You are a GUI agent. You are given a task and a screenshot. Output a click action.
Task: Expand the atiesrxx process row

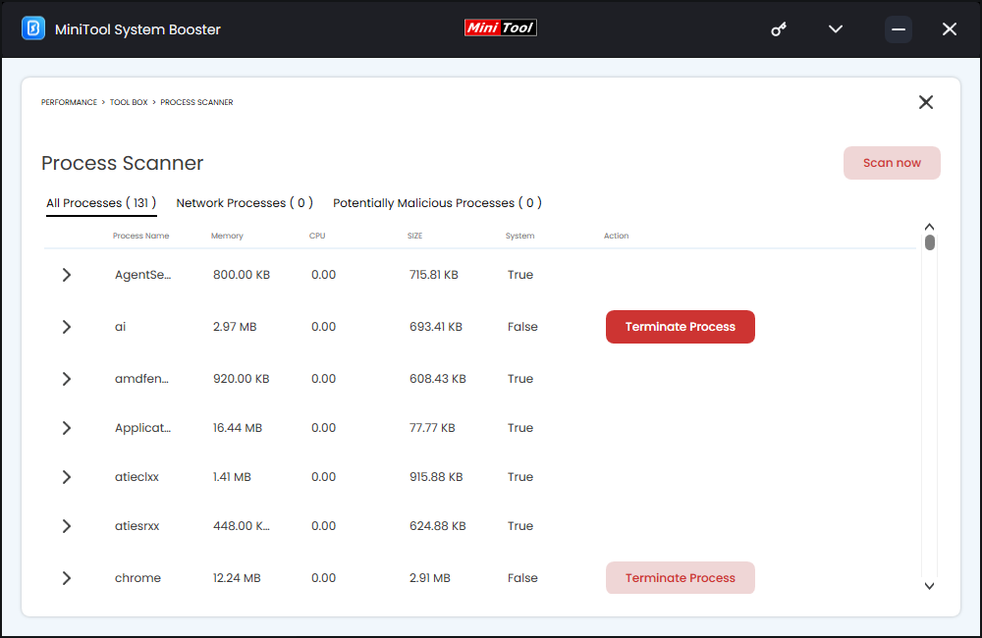pos(67,526)
